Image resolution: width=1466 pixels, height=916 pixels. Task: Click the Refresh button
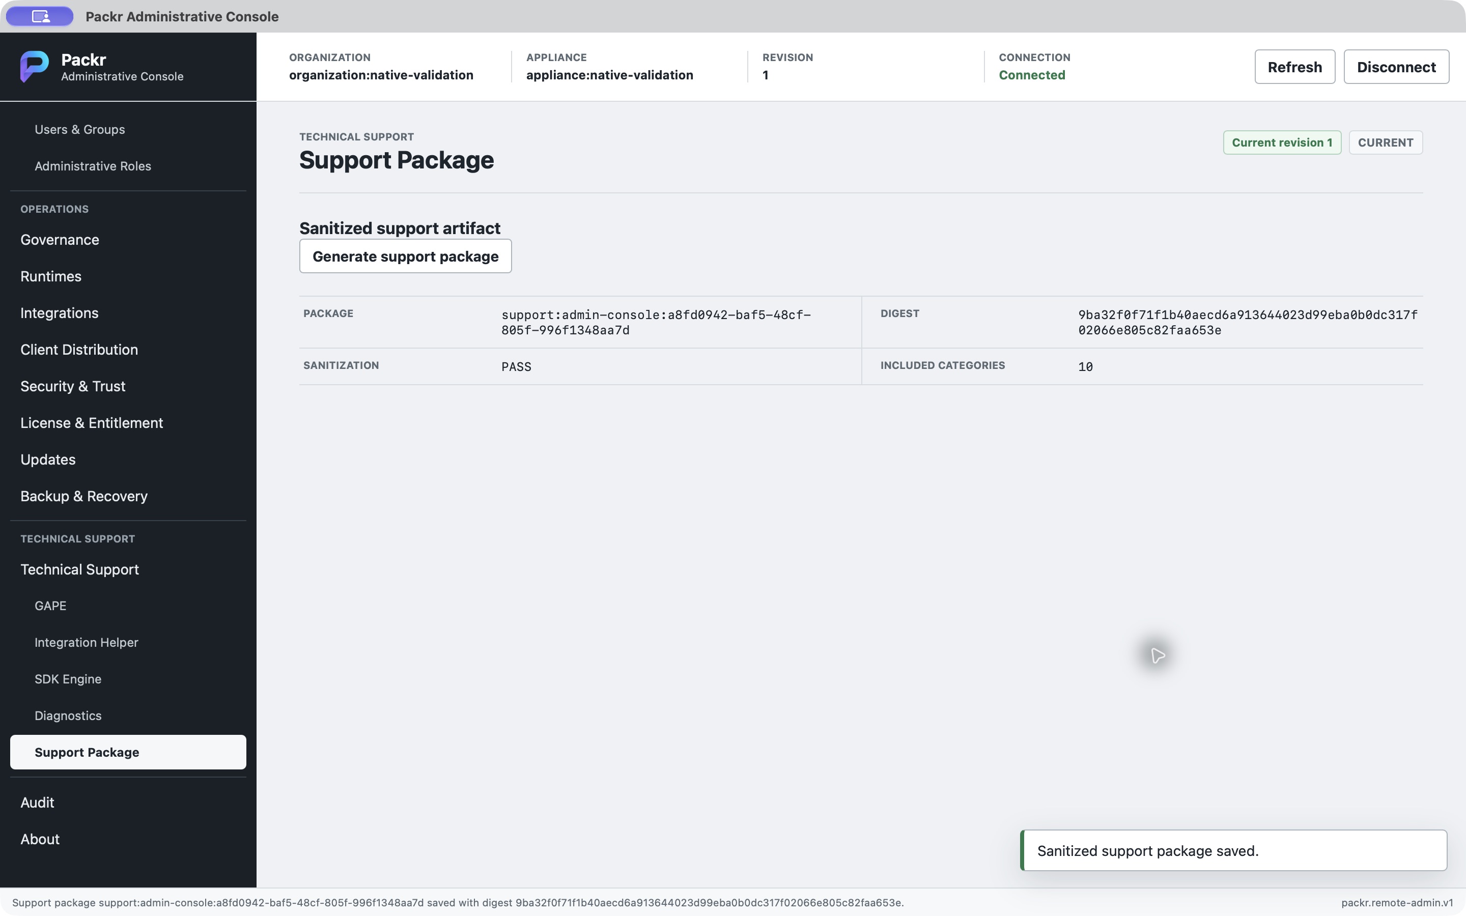pos(1294,67)
